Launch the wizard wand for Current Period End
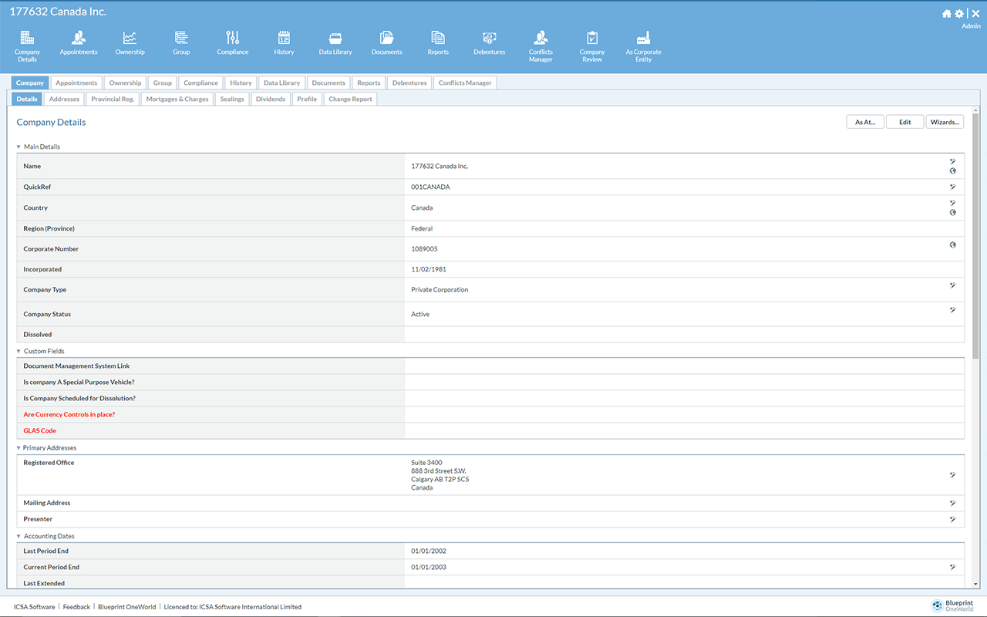The width and height of the screenshot is (987, 617). [x=952, y=567]
